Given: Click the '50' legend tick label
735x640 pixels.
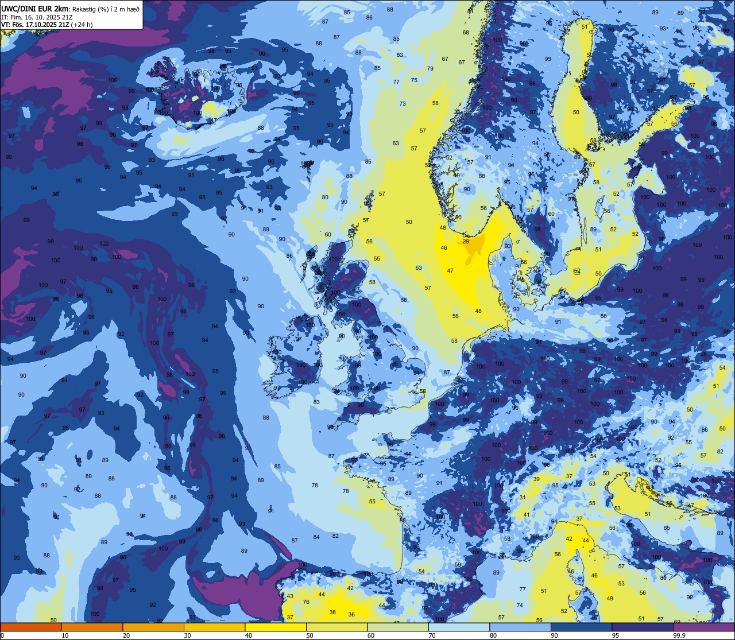Looking at the screenshot, I should [x=310, y=635].
